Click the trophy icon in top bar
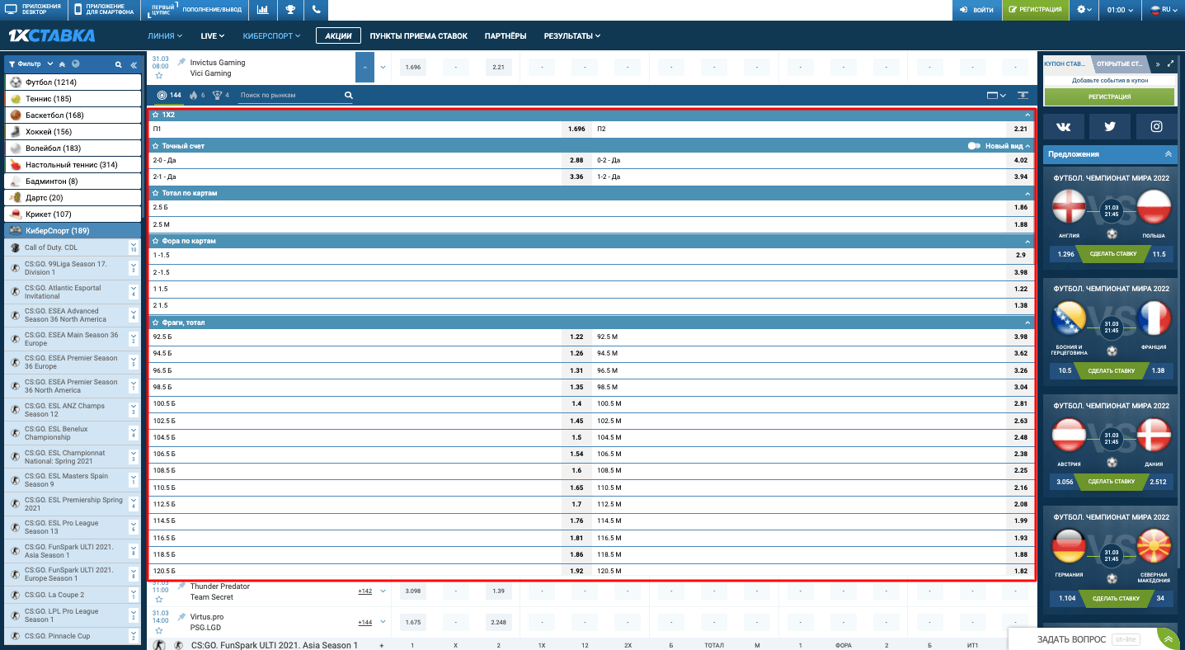 click(290, 10)
